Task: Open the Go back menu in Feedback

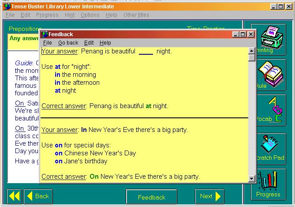Action: click(68, 43)
